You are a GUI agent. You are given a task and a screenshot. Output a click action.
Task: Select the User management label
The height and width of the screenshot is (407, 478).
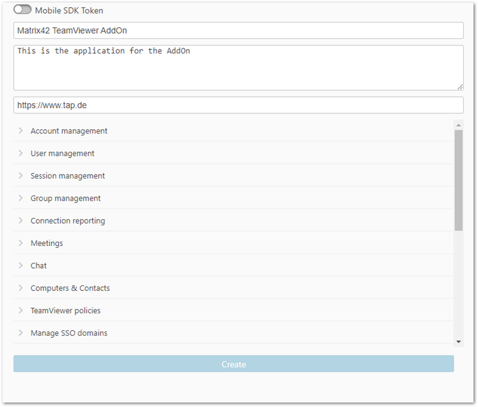pyautogui.click(x=62, y=153)
